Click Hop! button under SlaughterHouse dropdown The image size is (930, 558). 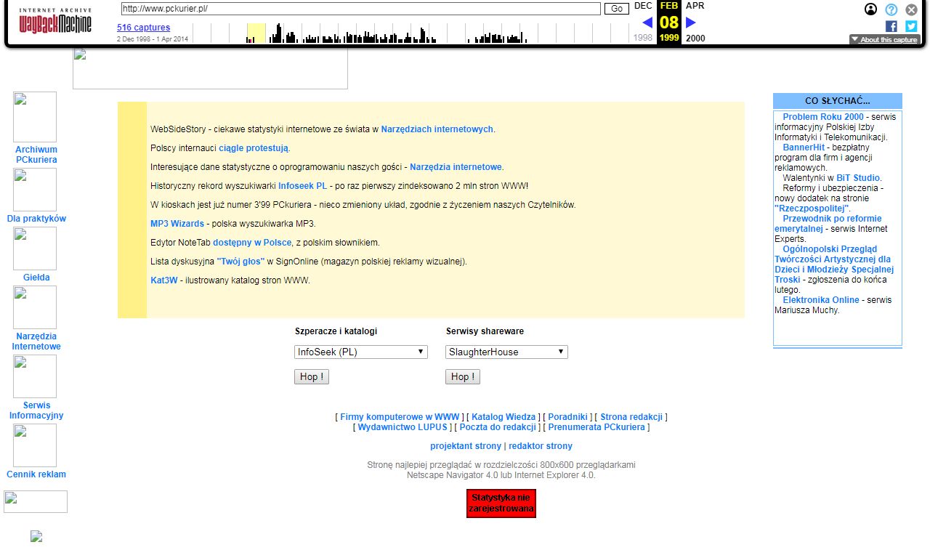[463, 376]
